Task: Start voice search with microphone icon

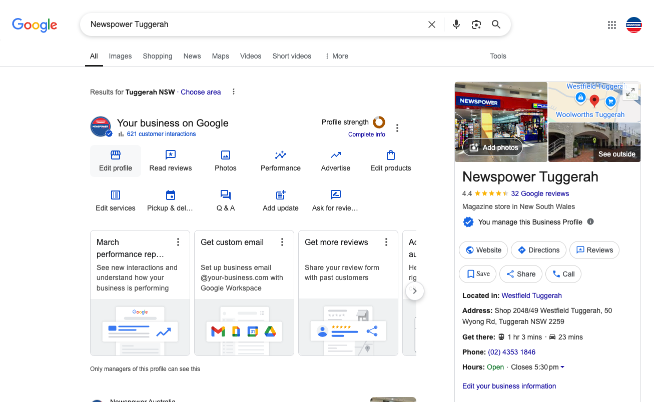Action: coord(456,24)
